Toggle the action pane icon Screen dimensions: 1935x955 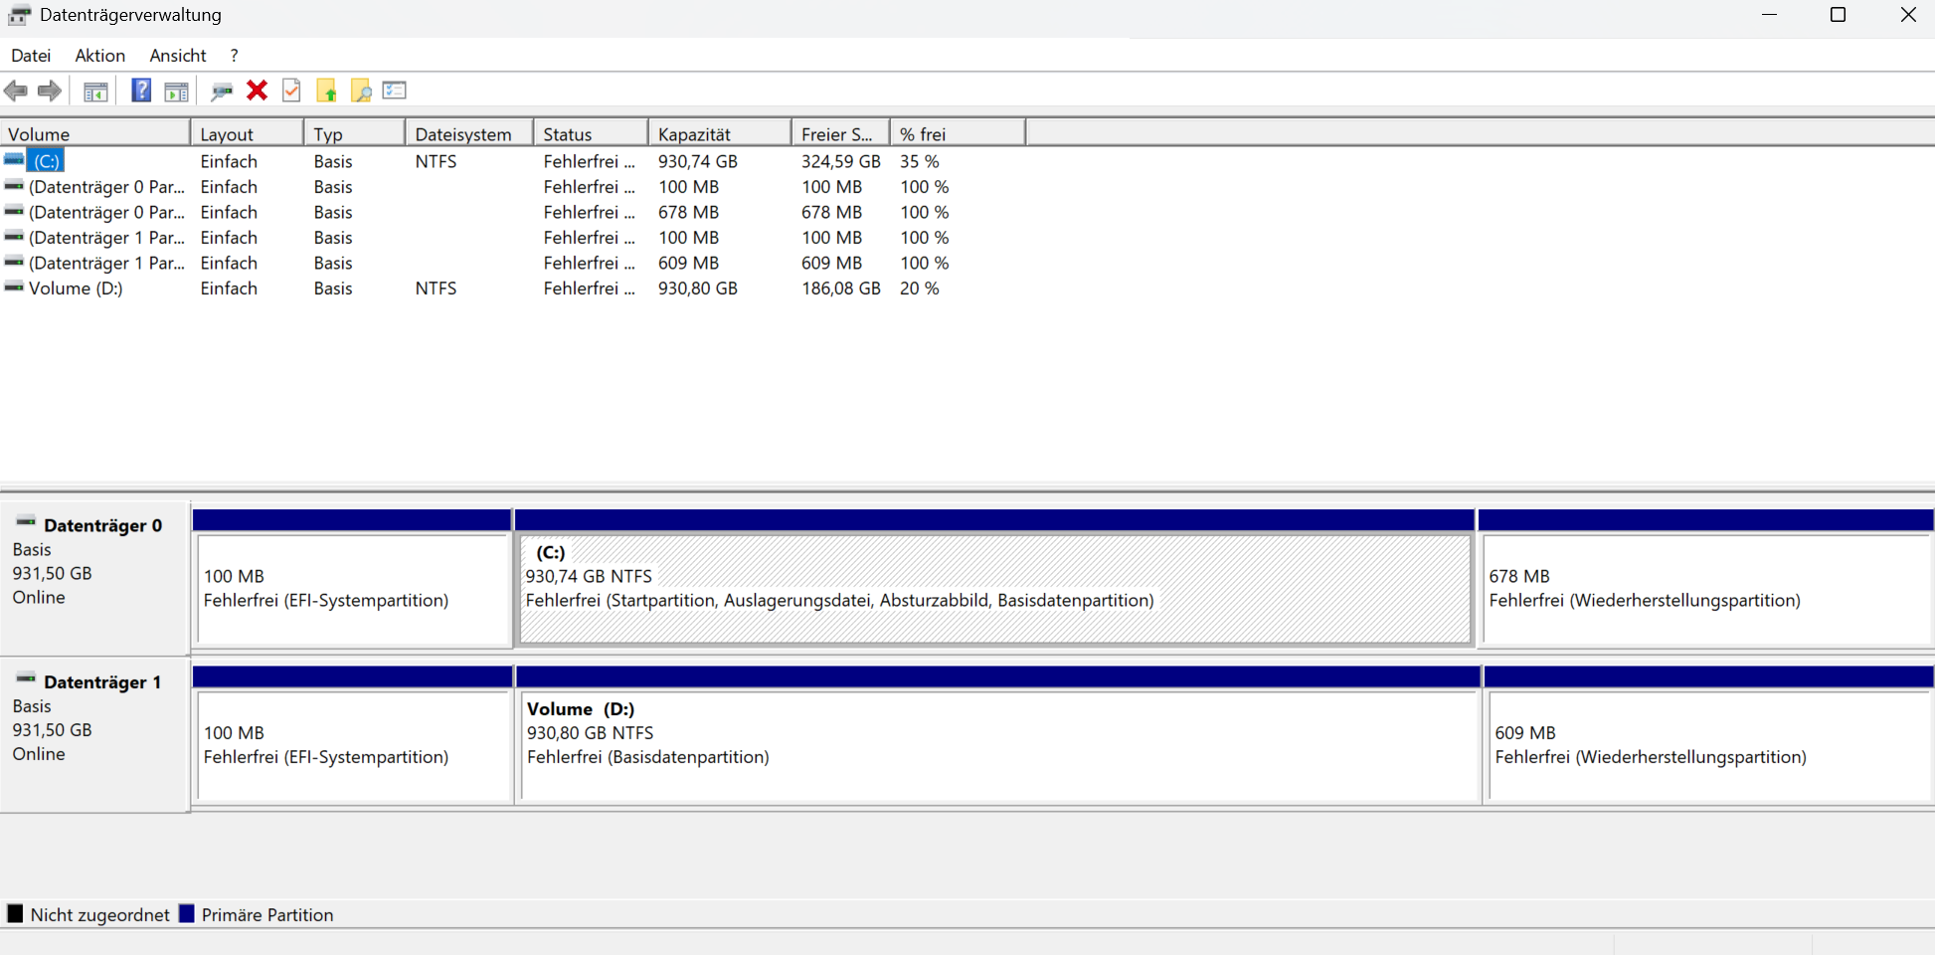coord(176,91)
